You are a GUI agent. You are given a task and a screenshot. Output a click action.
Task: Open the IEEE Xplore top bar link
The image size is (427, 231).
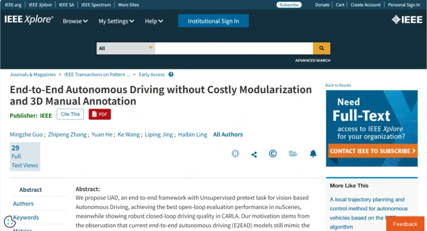tap(40, 5)
